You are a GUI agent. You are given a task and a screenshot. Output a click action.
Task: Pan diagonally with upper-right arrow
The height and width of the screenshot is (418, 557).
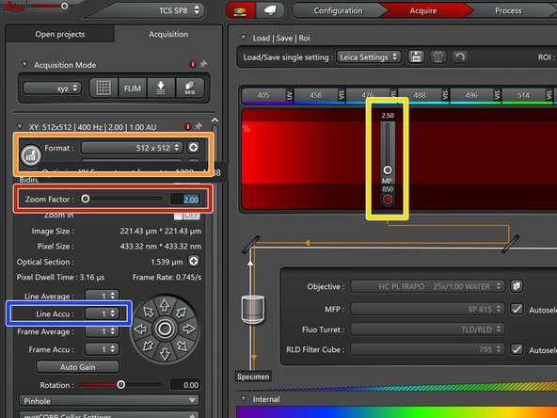click(x=182, y=313)
